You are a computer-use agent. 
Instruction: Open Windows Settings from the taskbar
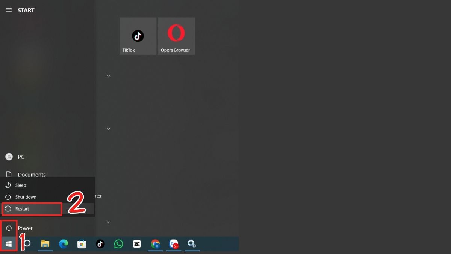[x=192, y=244]
